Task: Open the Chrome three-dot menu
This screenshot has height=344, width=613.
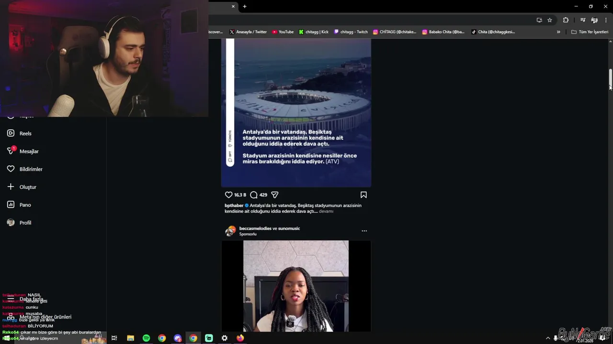Action: (x=606, y=20)
